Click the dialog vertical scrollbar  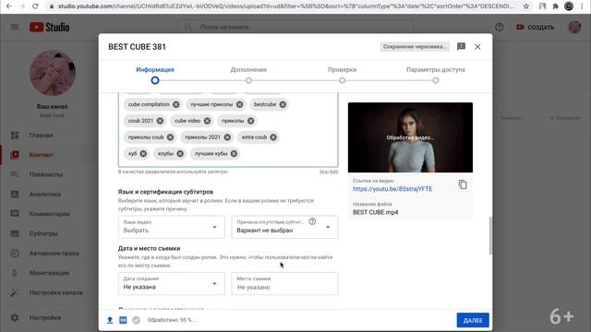coord(490,235)
